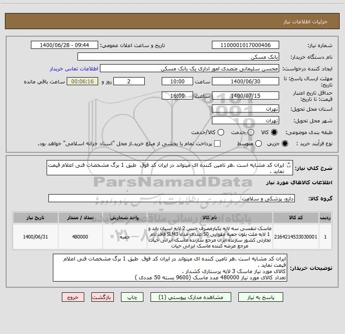Image resolution: width=345 pixels, height=334 pixels.
Task: Open buyer contact info link
Action: point(74,69)
